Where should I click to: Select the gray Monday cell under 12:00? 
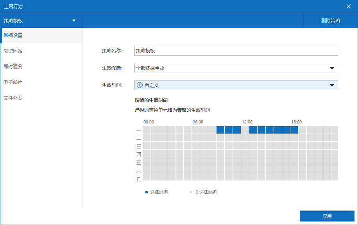click(x=245, y=130)
